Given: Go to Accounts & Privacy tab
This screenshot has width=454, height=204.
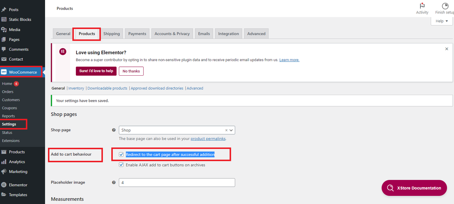Looking at the screenshot, I should point(172,34).
